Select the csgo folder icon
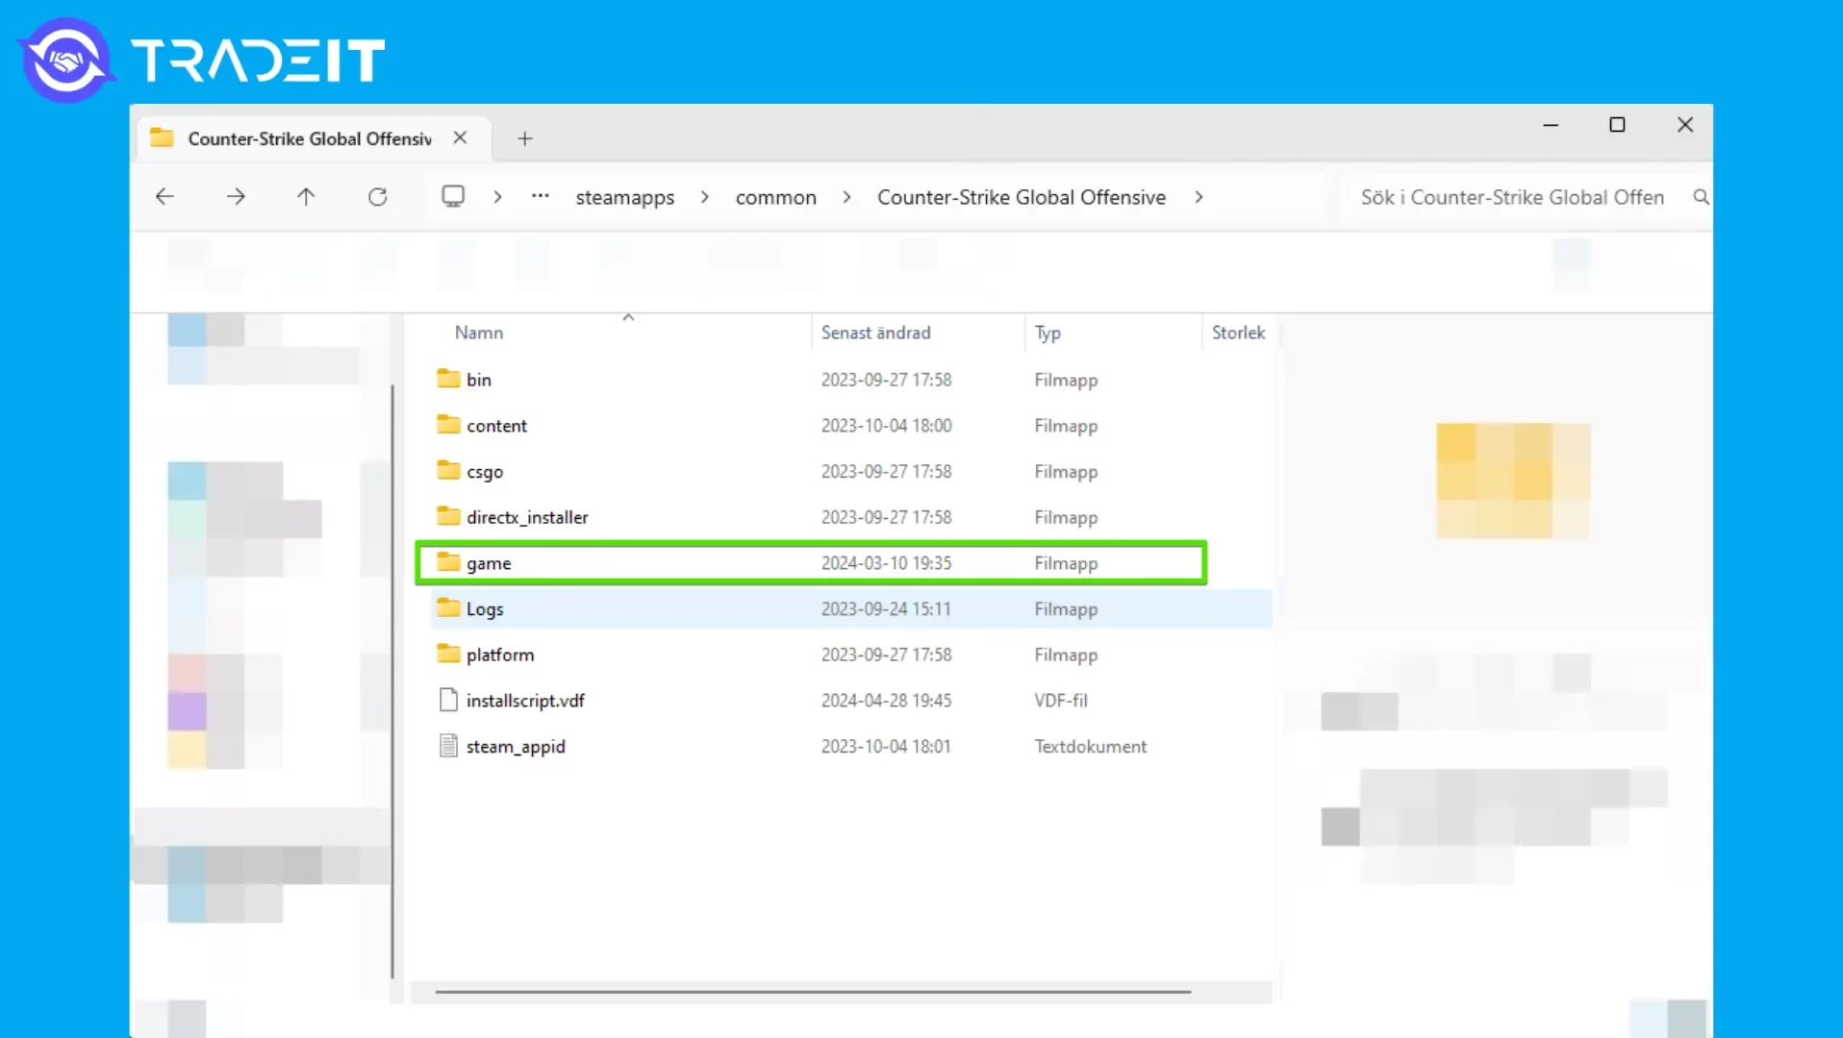1843x1038 pixels. coord(448,470)
